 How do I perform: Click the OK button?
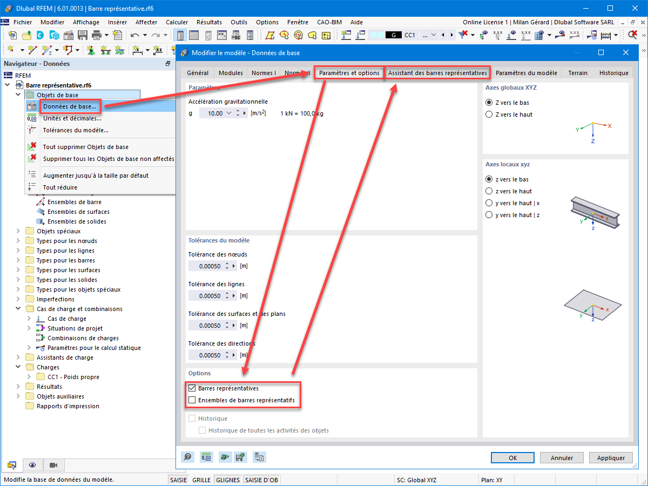513,457
